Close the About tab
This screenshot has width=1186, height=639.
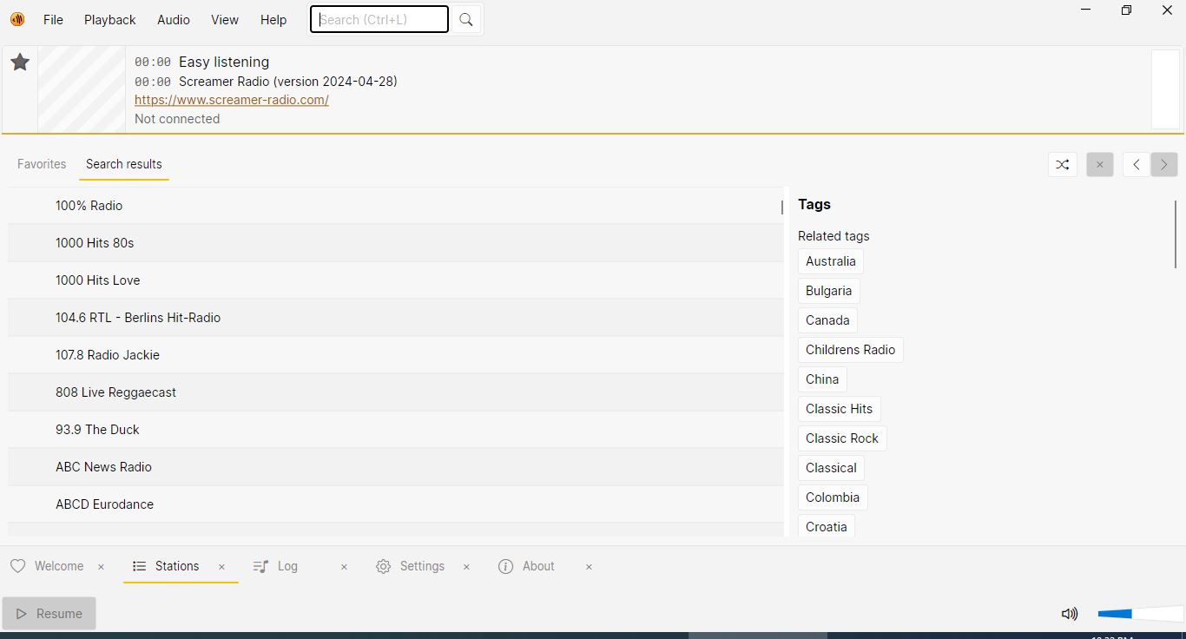[x=589, y=567]
